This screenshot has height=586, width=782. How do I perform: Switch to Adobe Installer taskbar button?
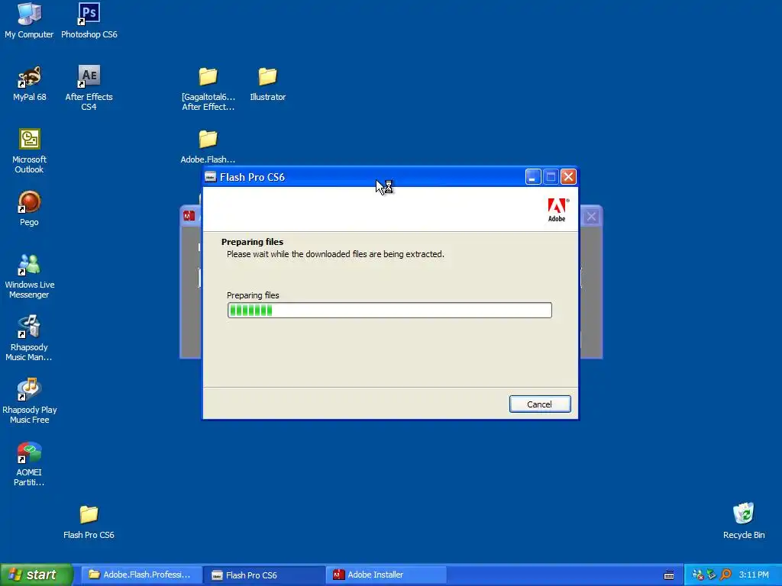386,575
